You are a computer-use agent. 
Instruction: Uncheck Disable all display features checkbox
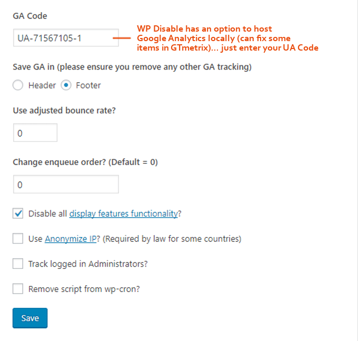coord(18,213)
